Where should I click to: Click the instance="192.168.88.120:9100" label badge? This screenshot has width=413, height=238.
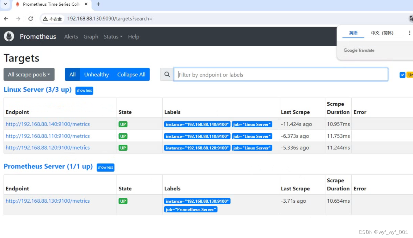point(197,148)
